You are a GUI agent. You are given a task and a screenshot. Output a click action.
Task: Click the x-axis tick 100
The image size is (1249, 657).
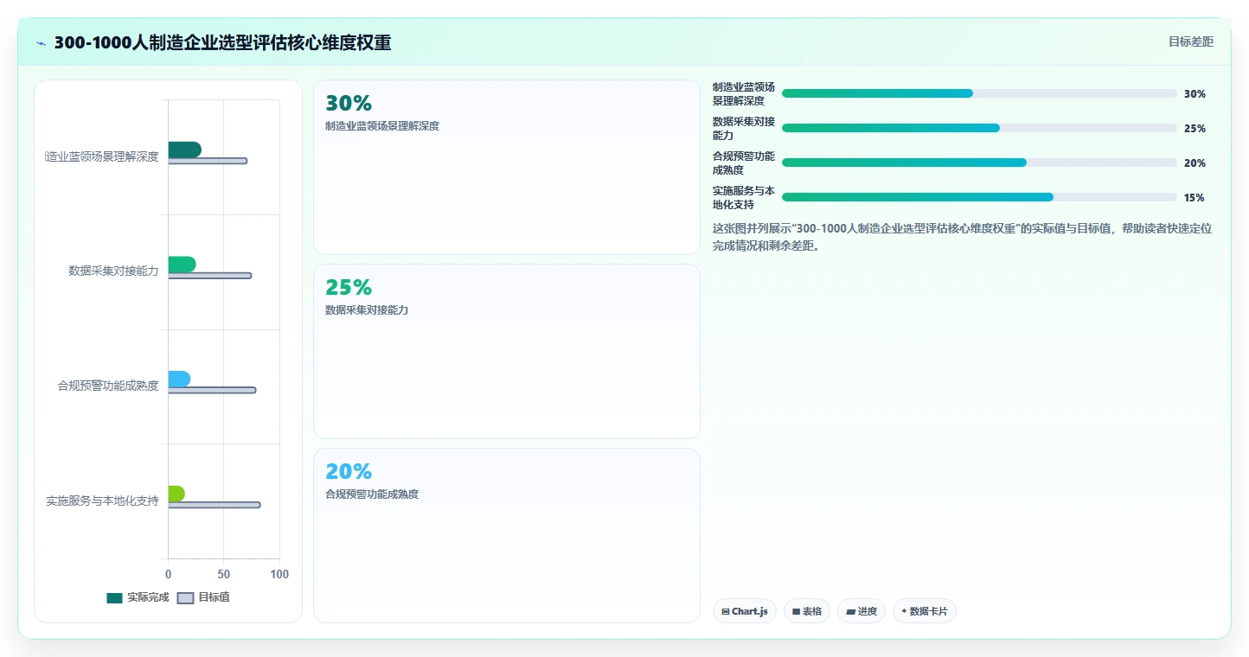coord(279,574)
